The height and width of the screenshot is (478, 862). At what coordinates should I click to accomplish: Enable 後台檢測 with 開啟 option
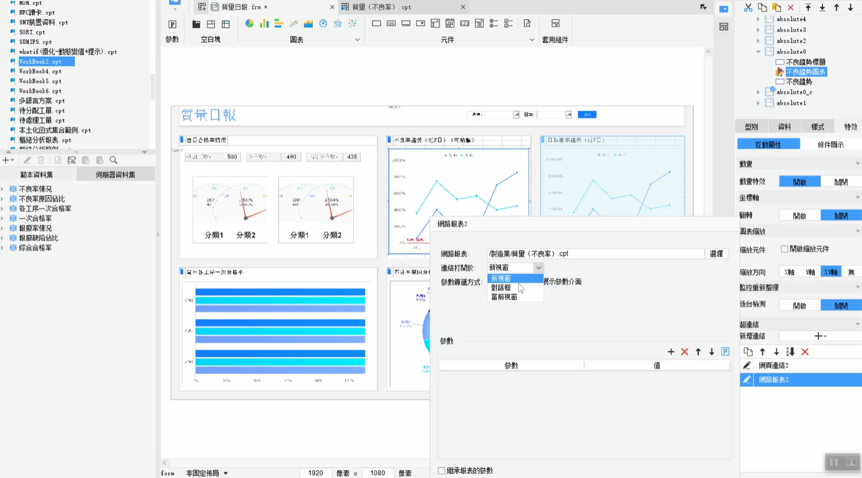pyautogui.click(x=800, y=306)
